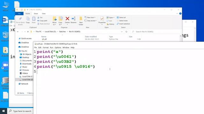Select 3D Objects in navigation pane
Viewport: 204px width, 114px height.
tap(25, 54)
